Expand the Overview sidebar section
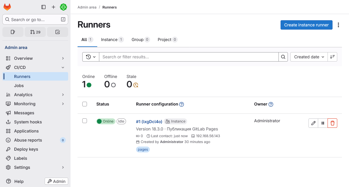 (35, 58)
